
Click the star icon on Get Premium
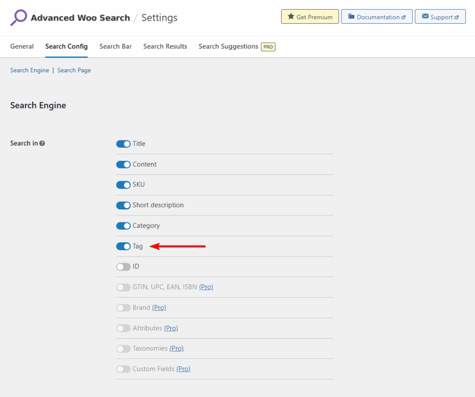pos(292,16)
